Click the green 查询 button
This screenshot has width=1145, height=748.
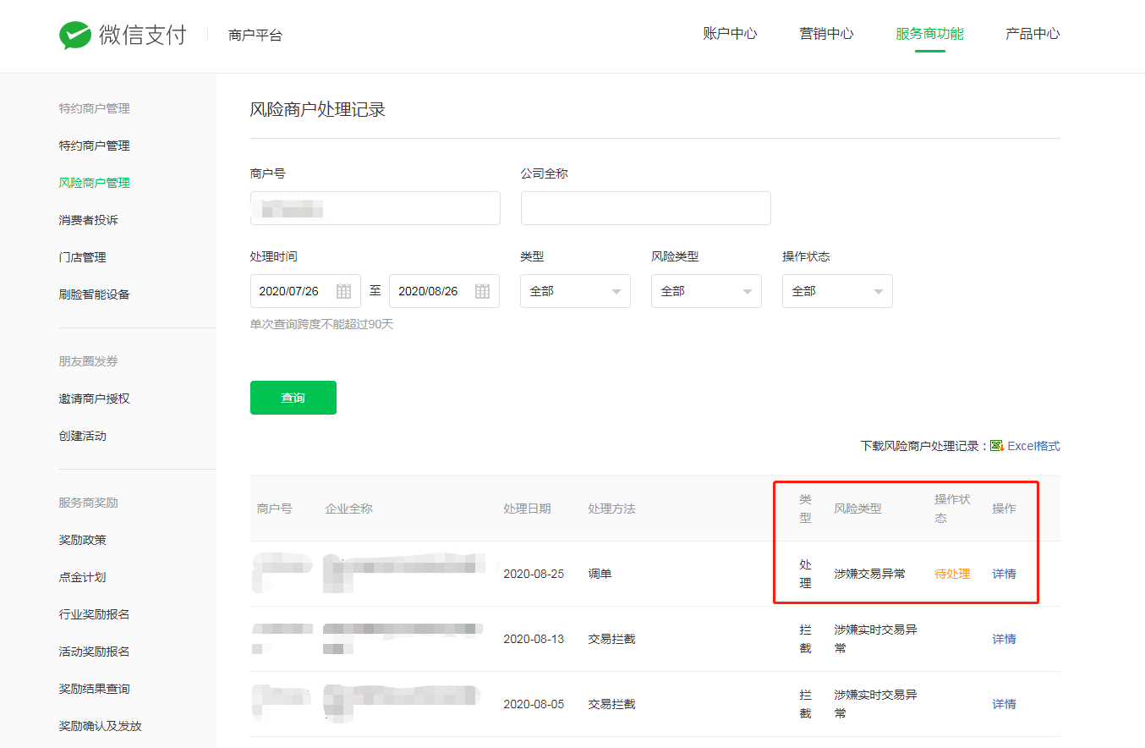click(x=293, y=398)
